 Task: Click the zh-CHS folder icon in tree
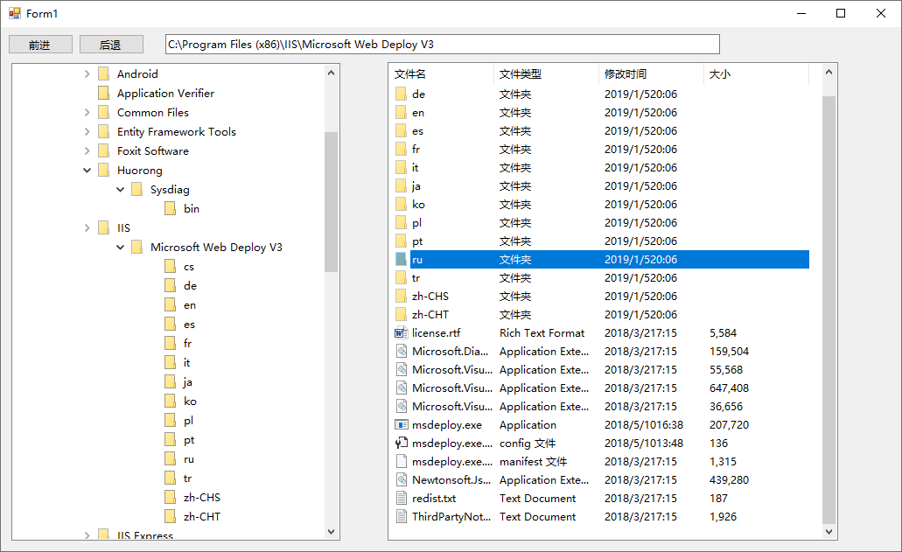[171, 498]
